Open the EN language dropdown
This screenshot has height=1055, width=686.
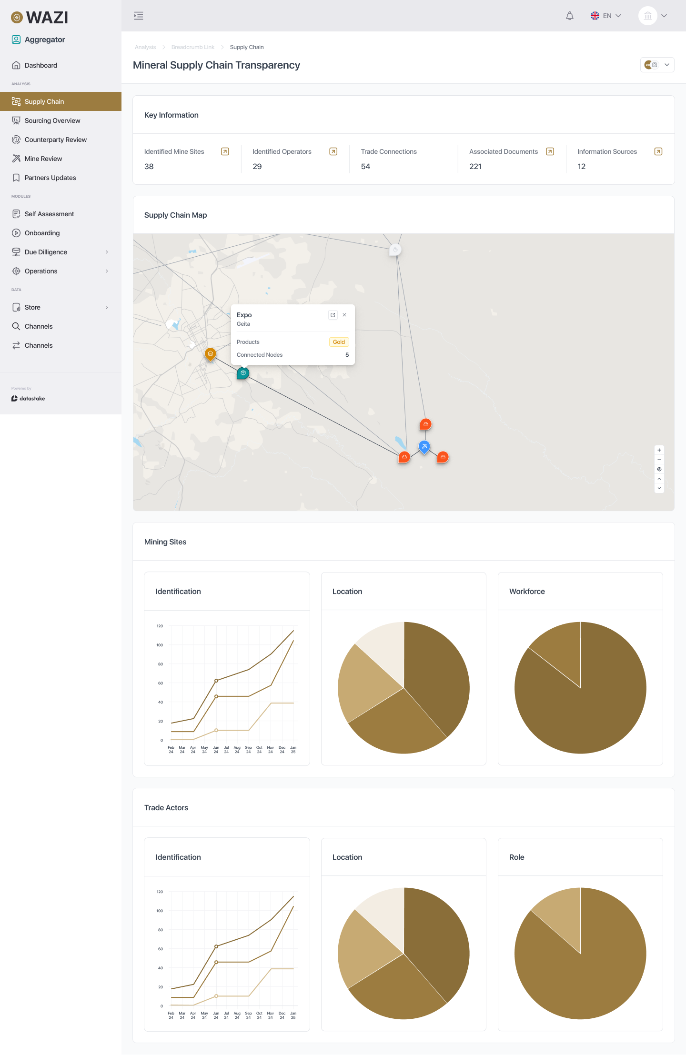(x=606, y=16)
